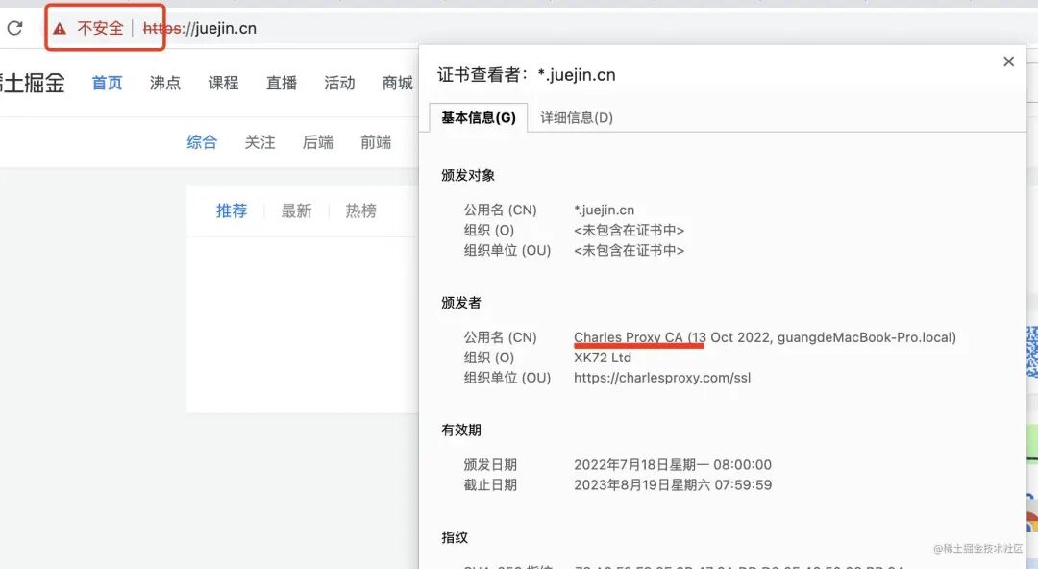Switch to the 详细信息(D) tab

(577, 118)
